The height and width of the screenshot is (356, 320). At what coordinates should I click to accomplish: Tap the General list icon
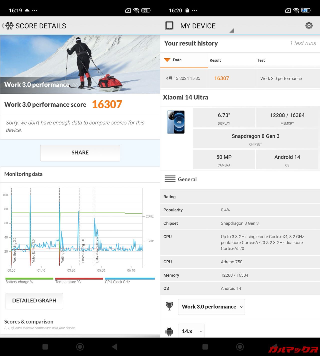(170, 179)
